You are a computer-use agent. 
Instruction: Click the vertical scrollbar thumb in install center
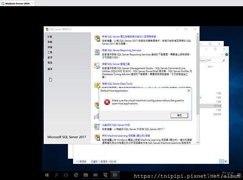click(x=198, y=75)
